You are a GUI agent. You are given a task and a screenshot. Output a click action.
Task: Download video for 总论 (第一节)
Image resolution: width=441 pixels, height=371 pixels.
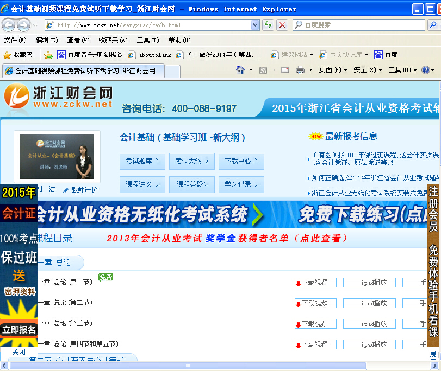click(315, 283)
